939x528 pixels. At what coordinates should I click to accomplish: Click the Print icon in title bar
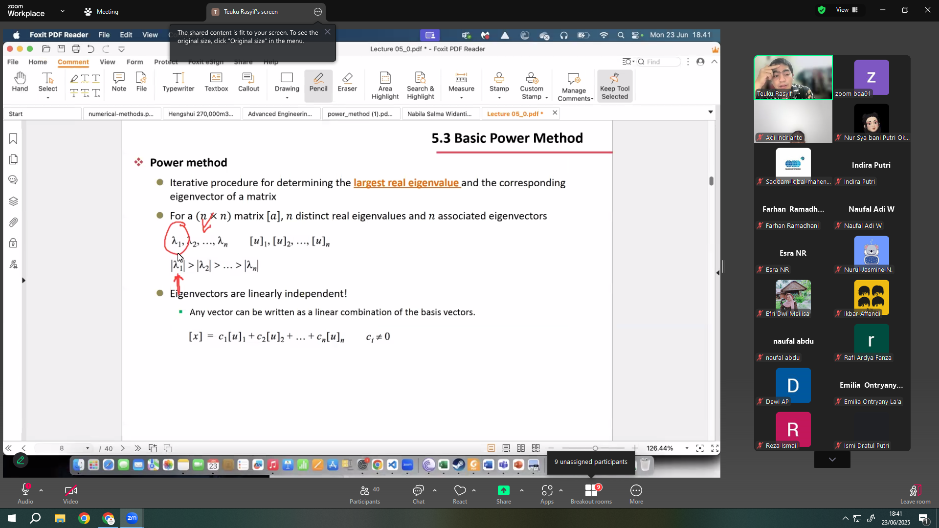pyautogui.click(x=76, y=49)
